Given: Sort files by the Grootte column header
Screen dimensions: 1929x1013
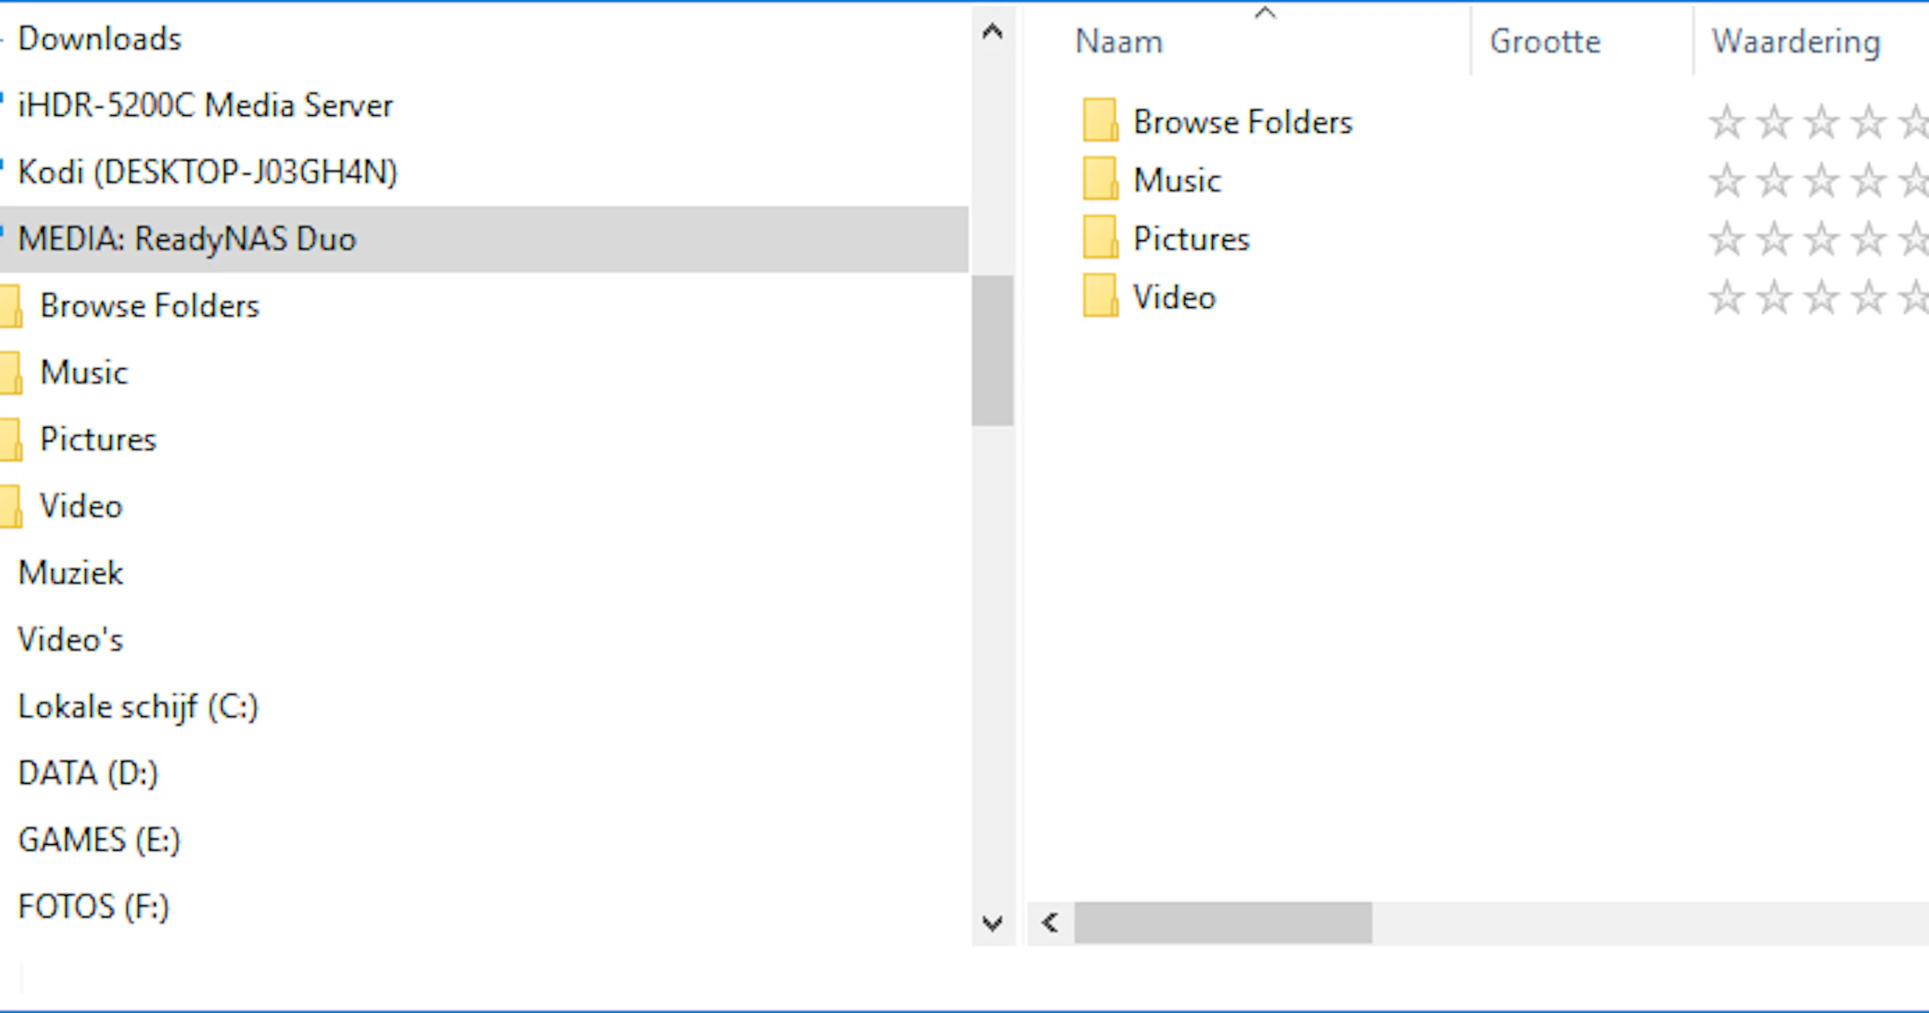Looking at the screenshot, I should (x=1544, y=41).
